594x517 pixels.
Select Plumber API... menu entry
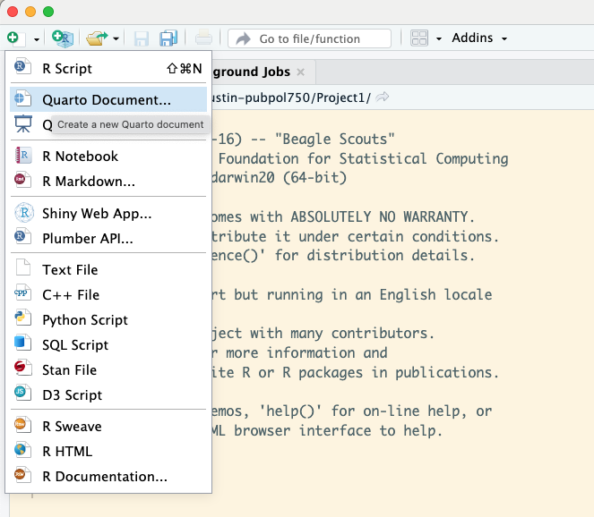click(108, 238)
